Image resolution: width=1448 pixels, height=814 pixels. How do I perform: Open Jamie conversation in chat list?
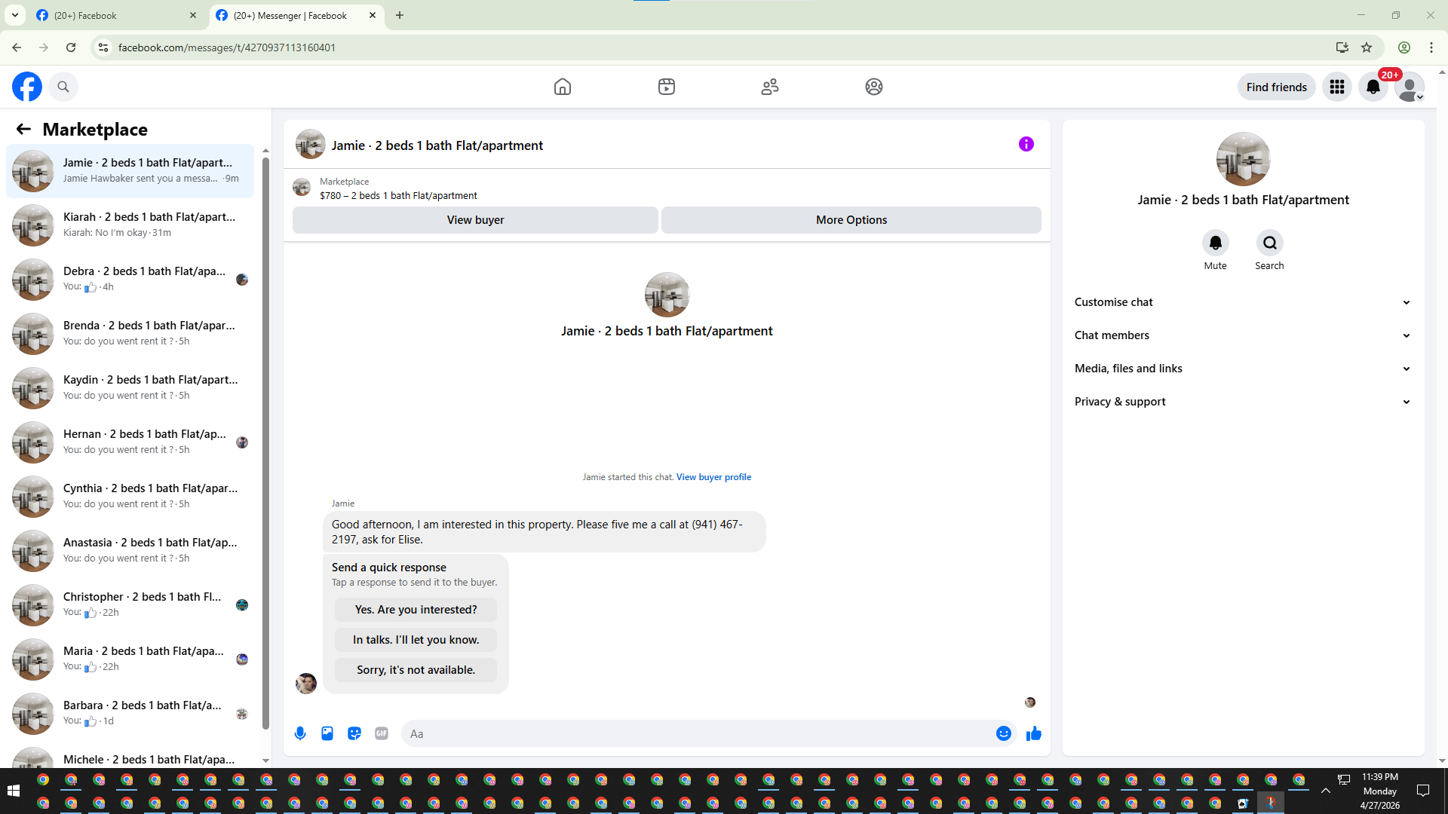[130, 170]
